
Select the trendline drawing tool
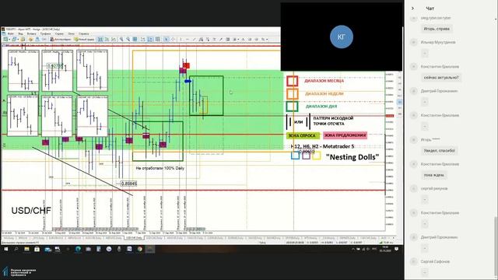[195, 40]
